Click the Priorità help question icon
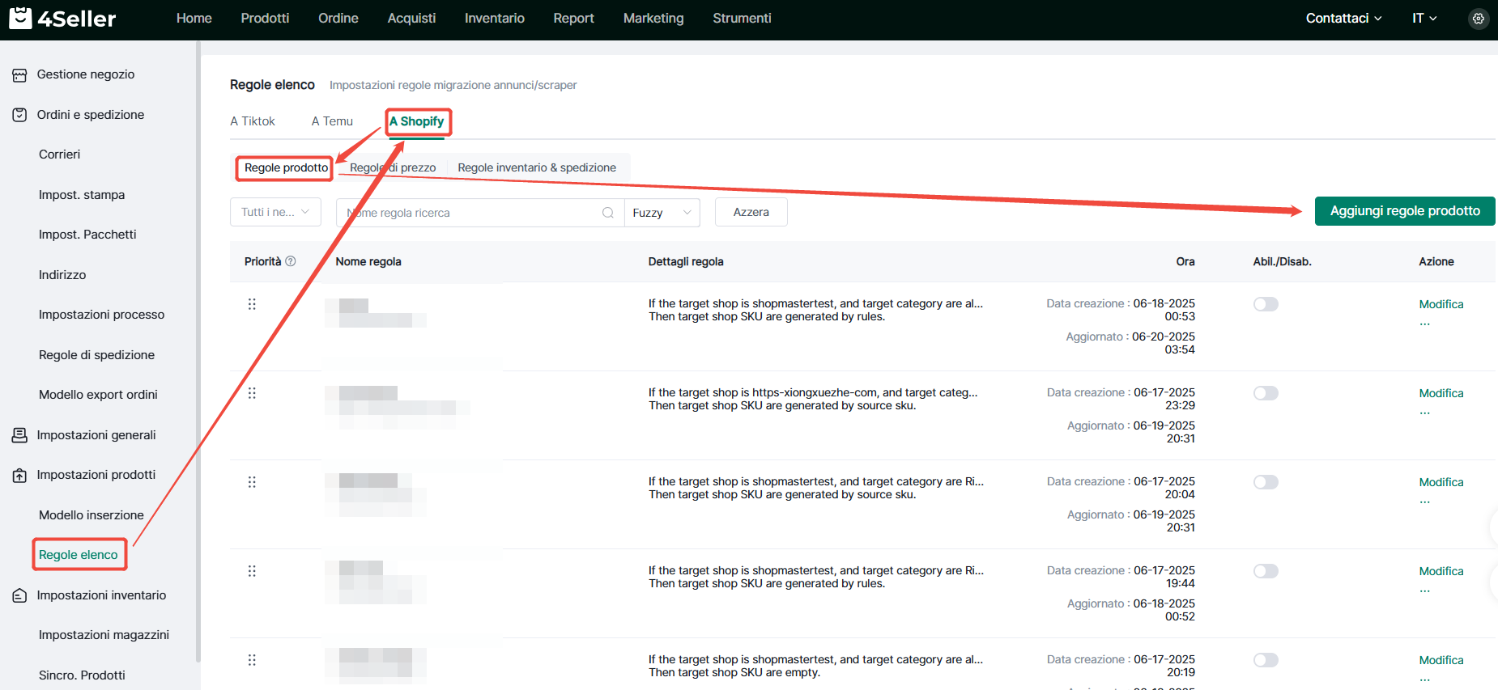The image size is (1498, 690). 291,261
